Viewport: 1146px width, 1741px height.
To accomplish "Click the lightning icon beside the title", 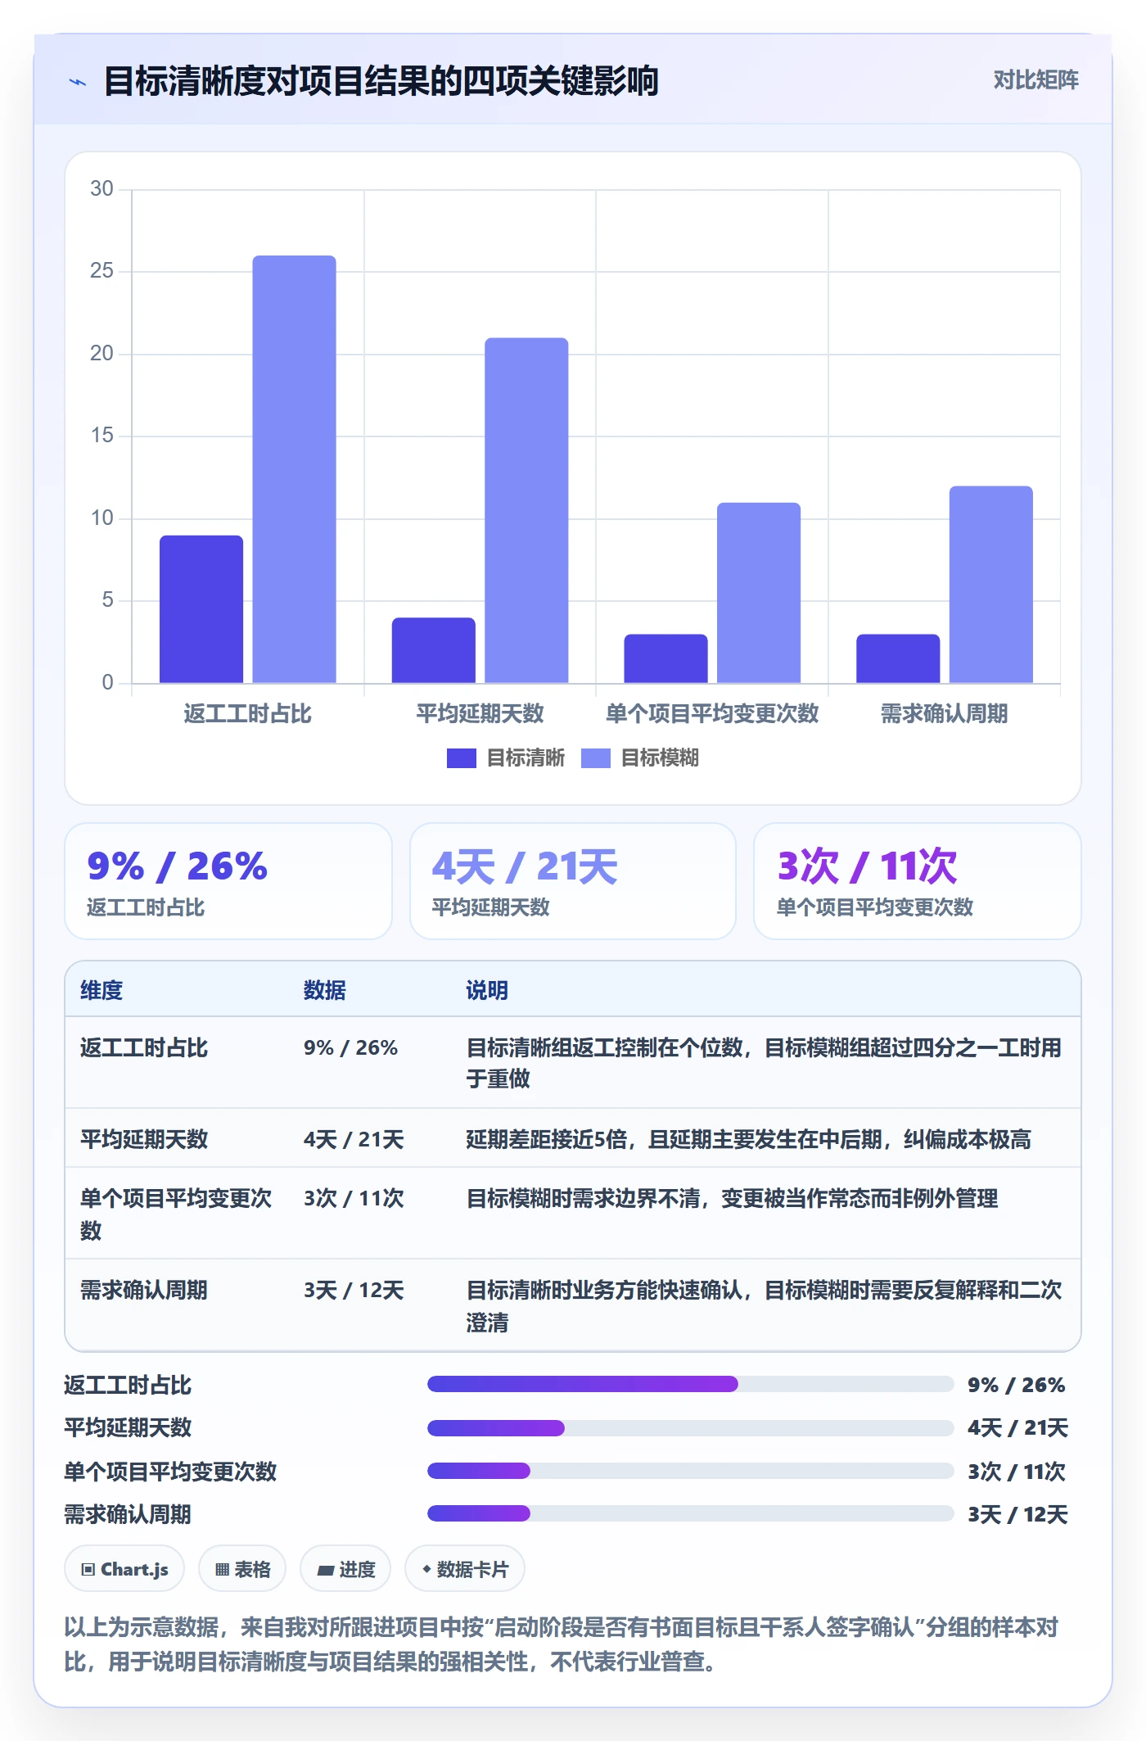I will tap(78, 82).
